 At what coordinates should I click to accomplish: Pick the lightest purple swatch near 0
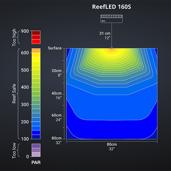(x=36, y=154)
